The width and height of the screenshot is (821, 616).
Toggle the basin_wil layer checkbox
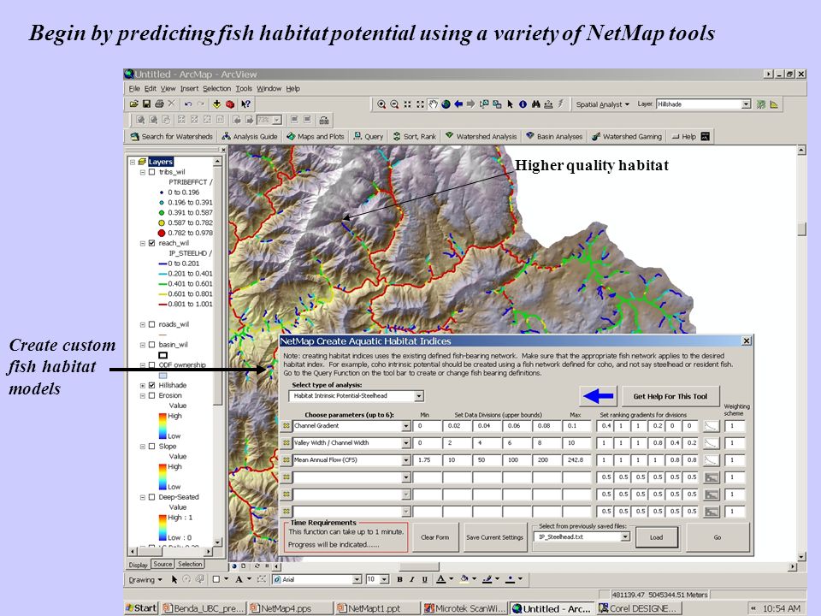coord(152,345)
